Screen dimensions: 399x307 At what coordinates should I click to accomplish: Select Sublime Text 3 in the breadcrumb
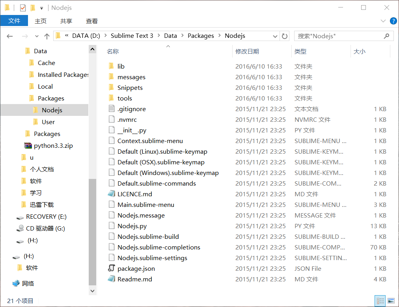point(132,36)
